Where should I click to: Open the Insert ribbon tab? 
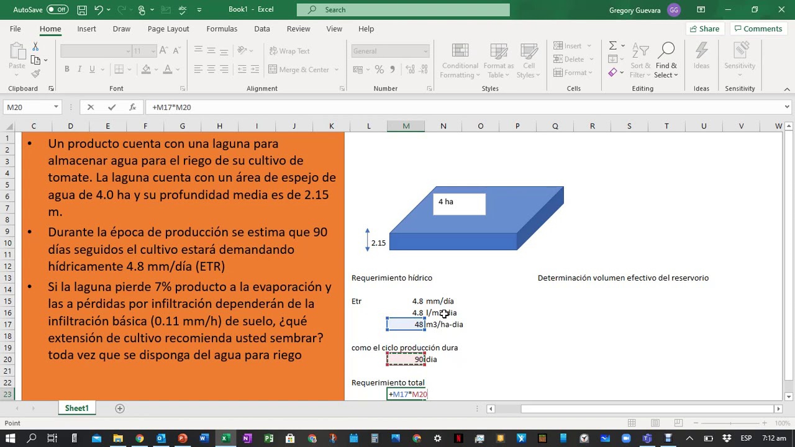86,29
